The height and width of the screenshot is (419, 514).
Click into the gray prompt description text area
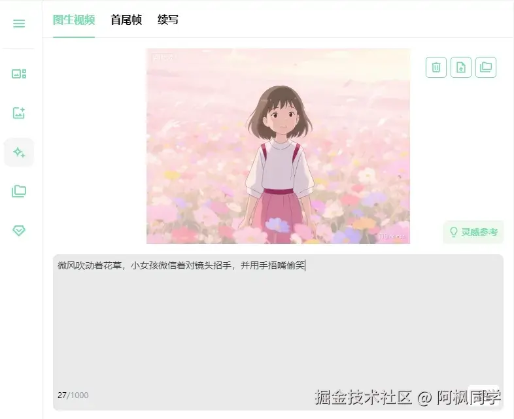pyautogui.click(x=278, y=332)
